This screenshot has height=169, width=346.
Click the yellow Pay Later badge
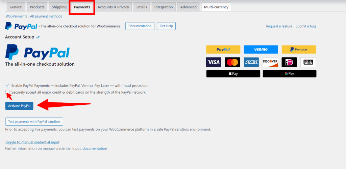pyautogui.click(x=299, y=49)
